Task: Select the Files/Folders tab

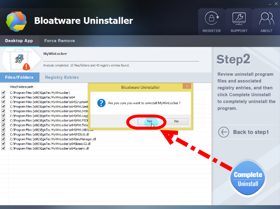Action: [x=19, y=77]
